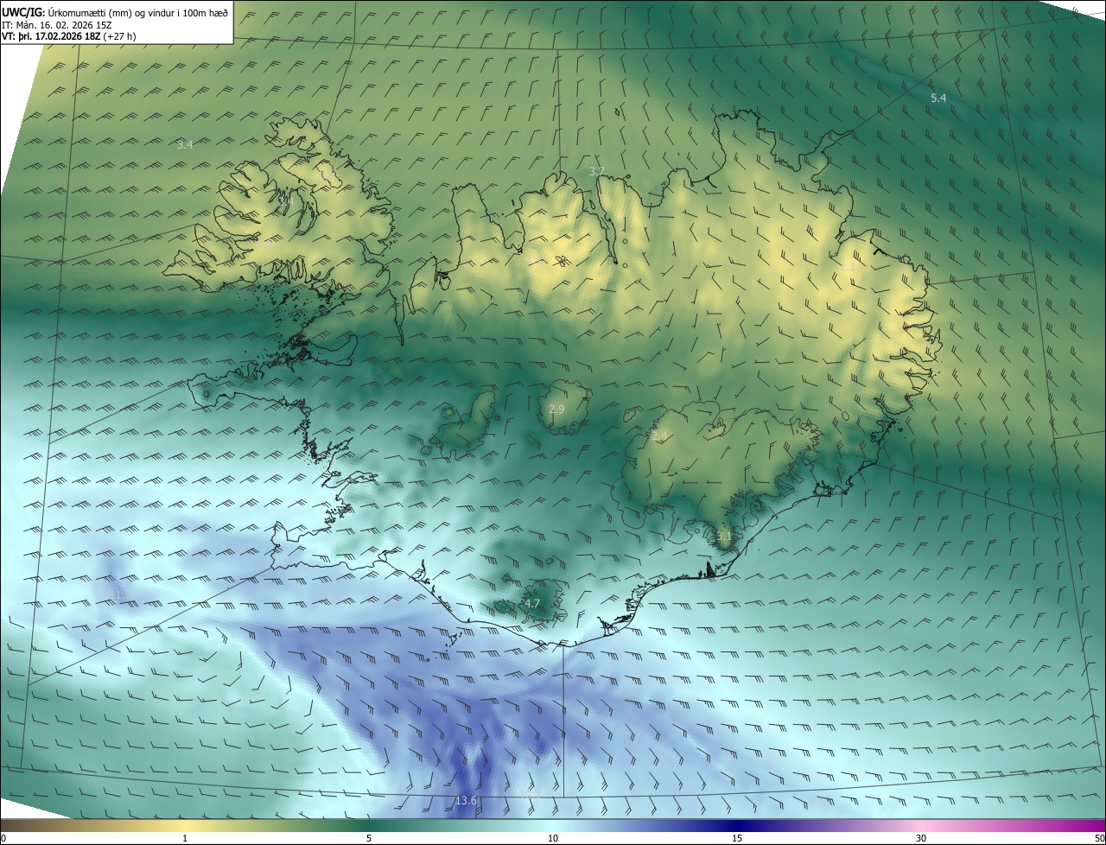
Task: Click the 4.7 value on the southern glacier
Action: [532, 604]
